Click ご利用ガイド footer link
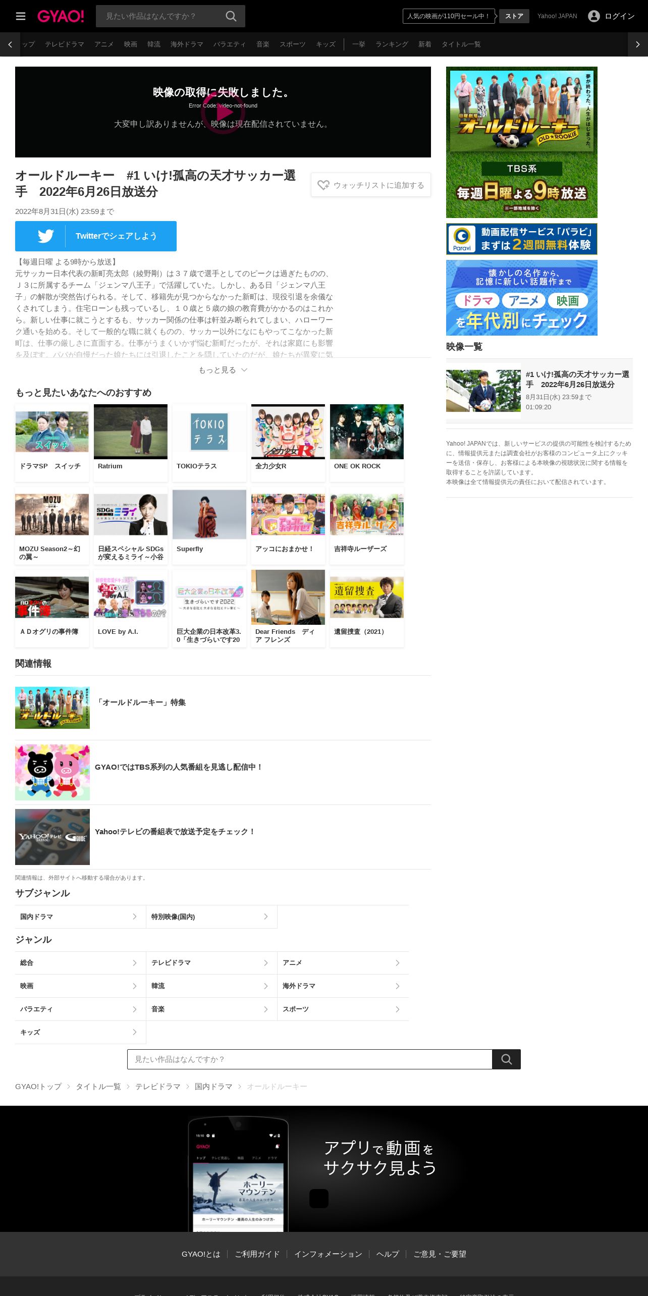 (257, 1254)
